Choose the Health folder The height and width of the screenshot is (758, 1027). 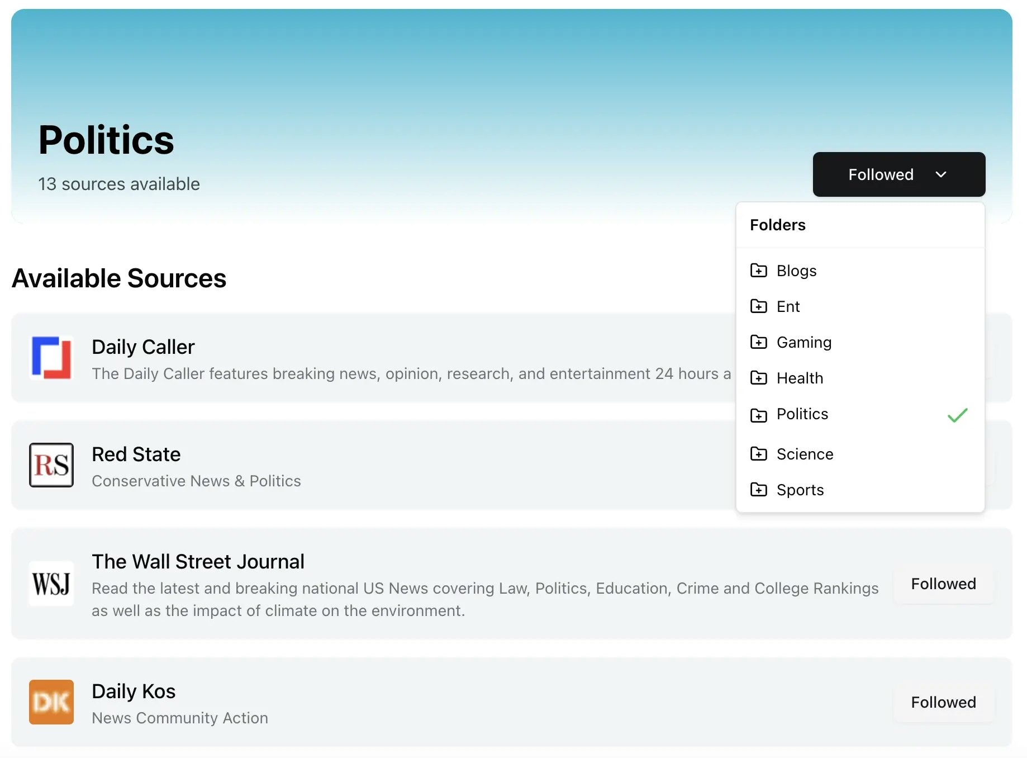tap(860, 378)
